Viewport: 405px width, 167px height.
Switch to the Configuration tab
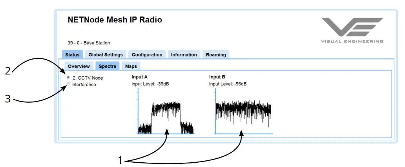point(147,55)
